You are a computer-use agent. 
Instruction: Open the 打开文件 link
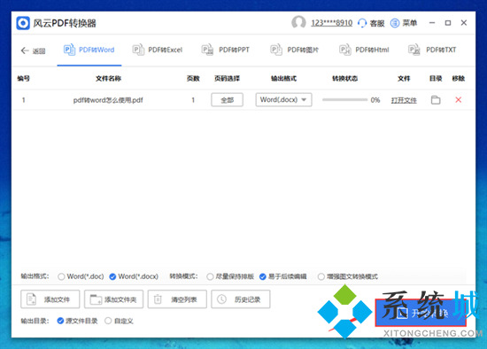(x=404, y=100)
